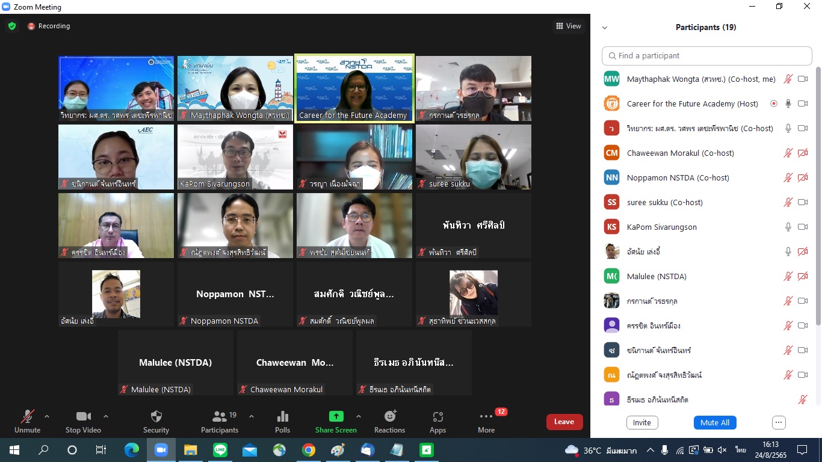
Task: Click the green Share Screen icon
Action: 336,416
